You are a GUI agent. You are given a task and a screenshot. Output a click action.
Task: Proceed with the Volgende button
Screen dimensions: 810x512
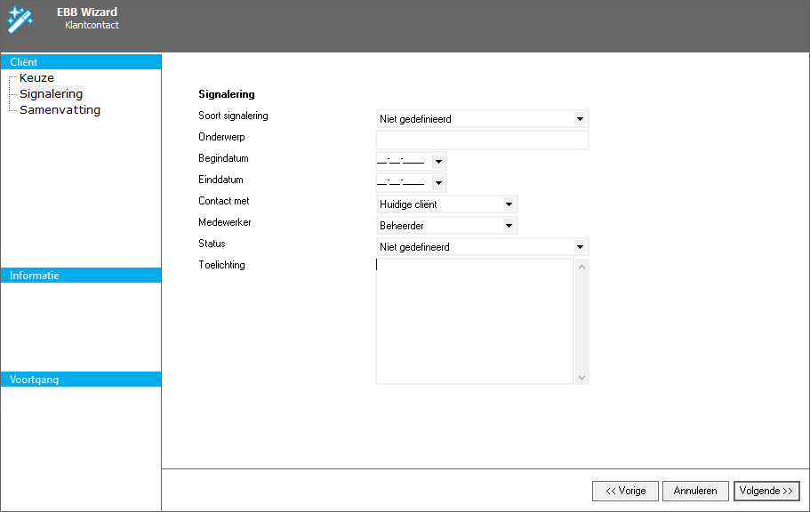tap(766, 491)
